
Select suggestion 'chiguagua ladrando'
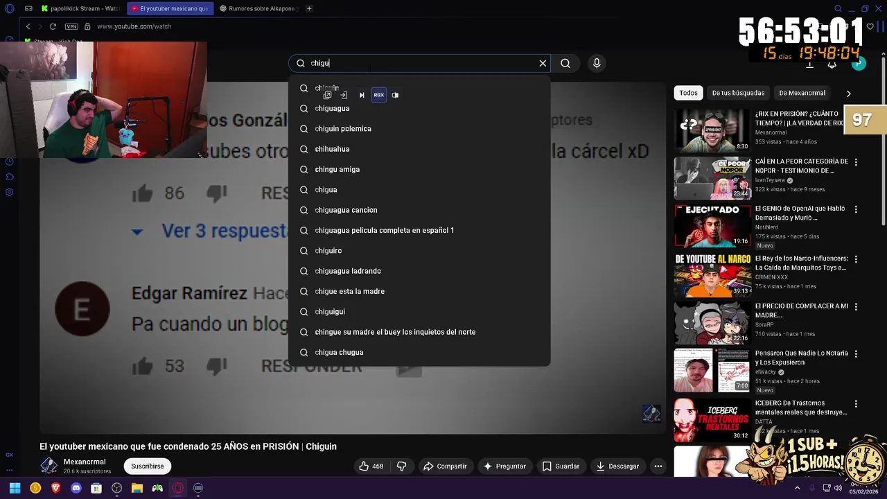click(x=419, y=271)
